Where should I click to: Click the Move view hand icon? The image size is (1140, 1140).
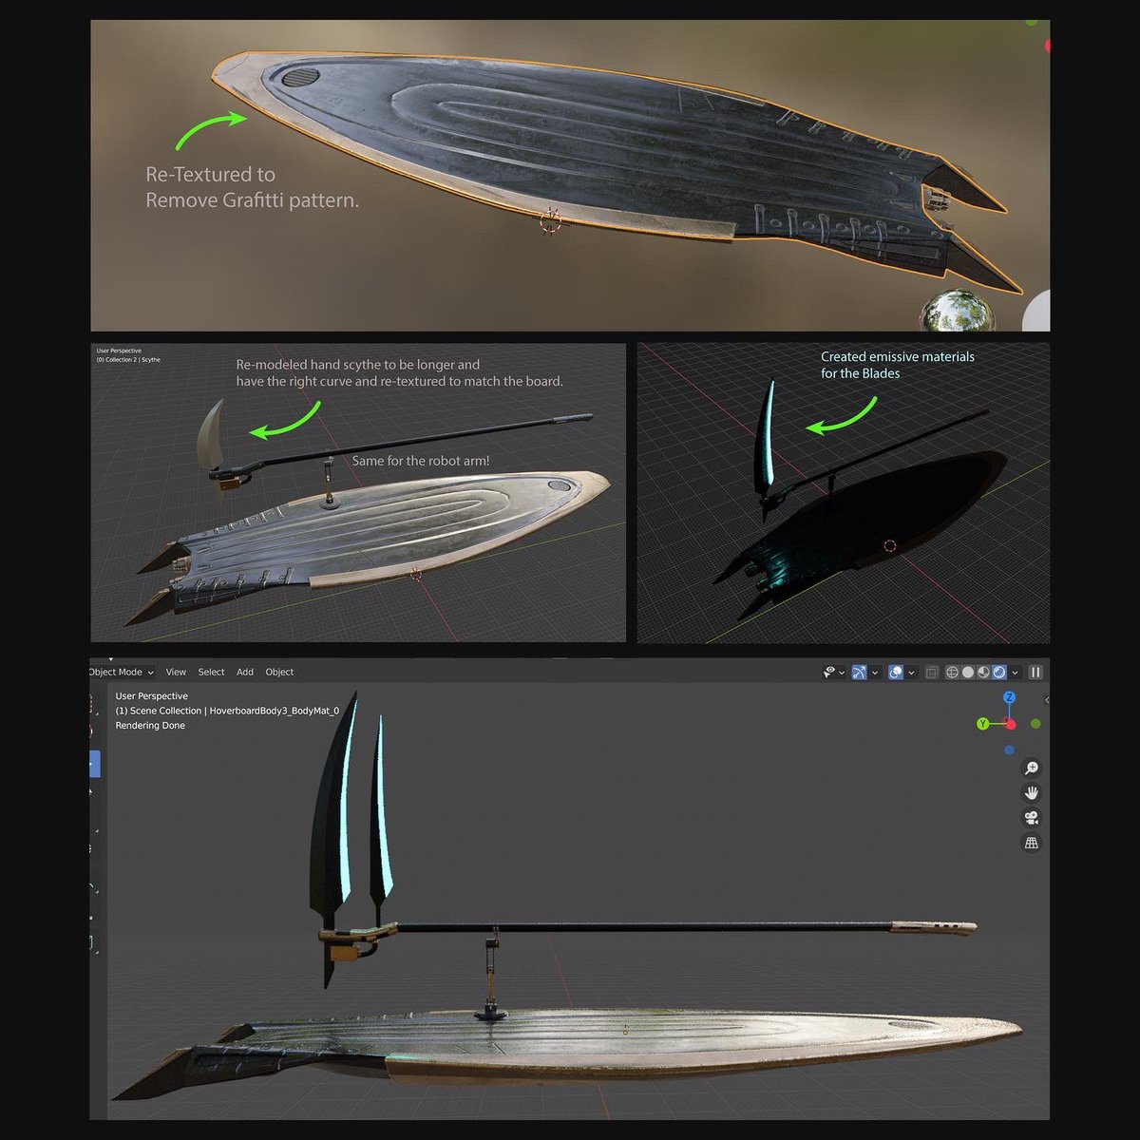[1032, 792]
